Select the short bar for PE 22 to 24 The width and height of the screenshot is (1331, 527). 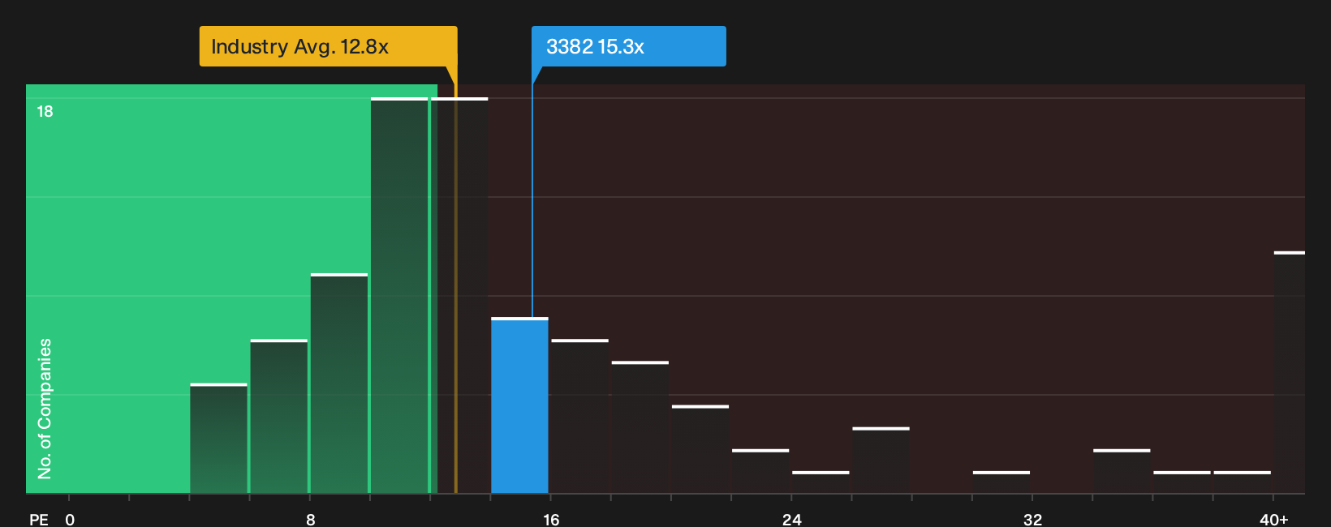pyautogui.click(x=760, y=471)
